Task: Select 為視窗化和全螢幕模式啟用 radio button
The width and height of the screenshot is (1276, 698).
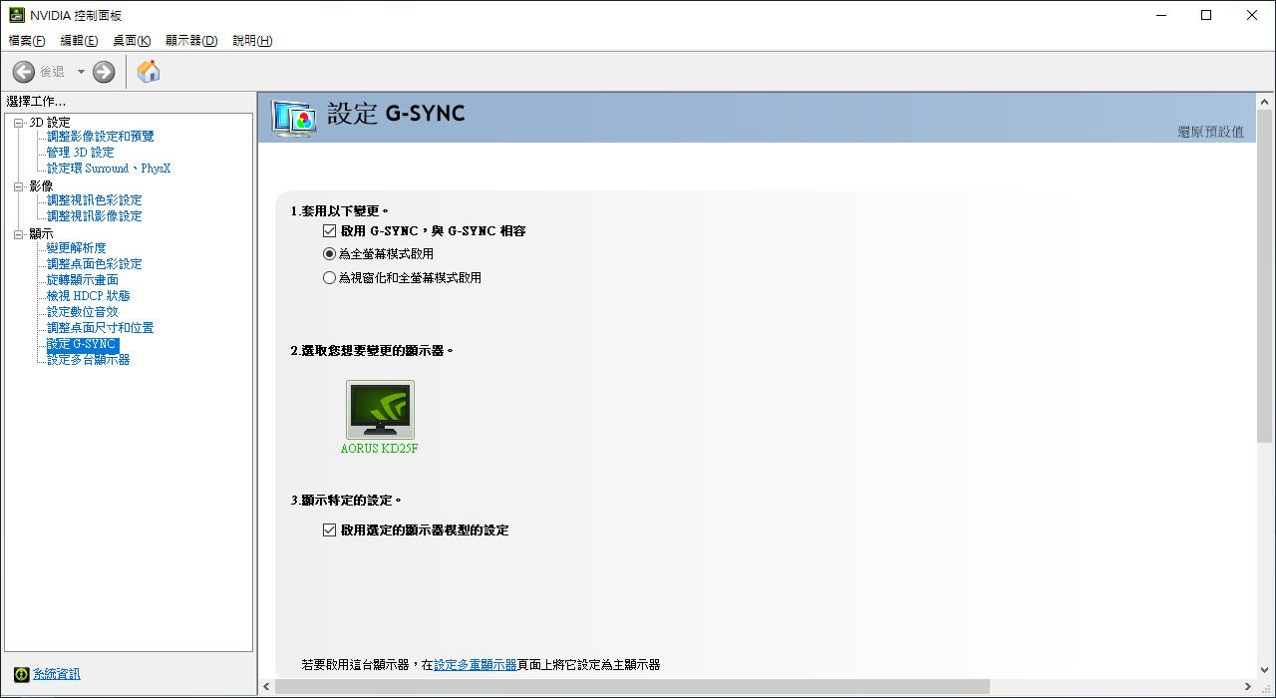Action: point(330,278)
